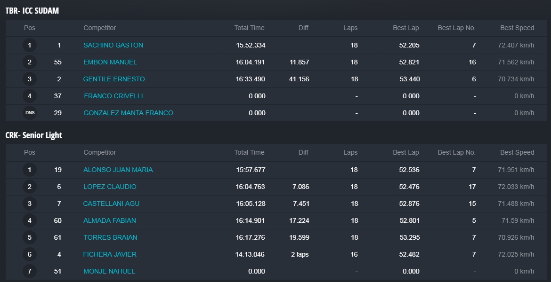551x282 pixels.
Task: Open ALMADA FABIAN competitor link
Action: 110,220
